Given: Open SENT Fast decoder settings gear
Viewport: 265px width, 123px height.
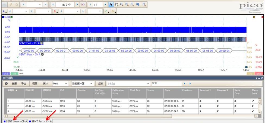Looking at the screenshot, I should click(42, 43).
